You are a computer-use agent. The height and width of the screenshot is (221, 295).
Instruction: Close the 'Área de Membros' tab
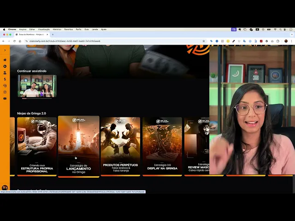tap(47, 35)
